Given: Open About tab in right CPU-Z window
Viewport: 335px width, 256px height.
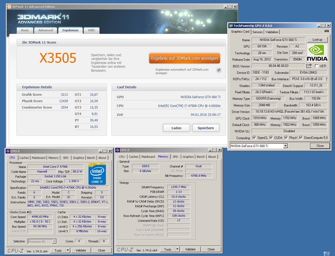Looking at the screenshot, I should 212,157.
